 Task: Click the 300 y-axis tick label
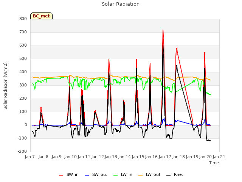coord(23,85)
